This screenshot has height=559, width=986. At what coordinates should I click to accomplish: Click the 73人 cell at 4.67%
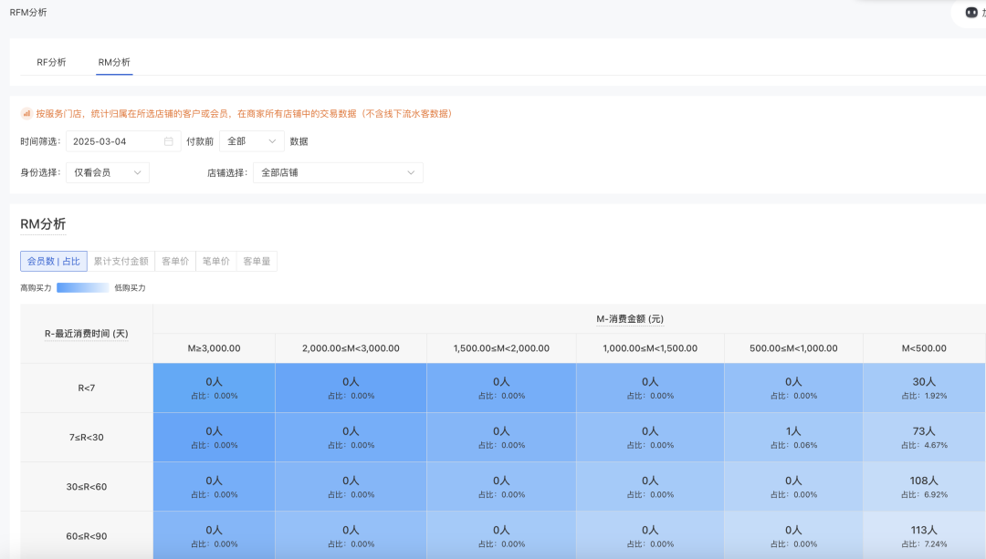pyautogui.click(x=924, y=437)
